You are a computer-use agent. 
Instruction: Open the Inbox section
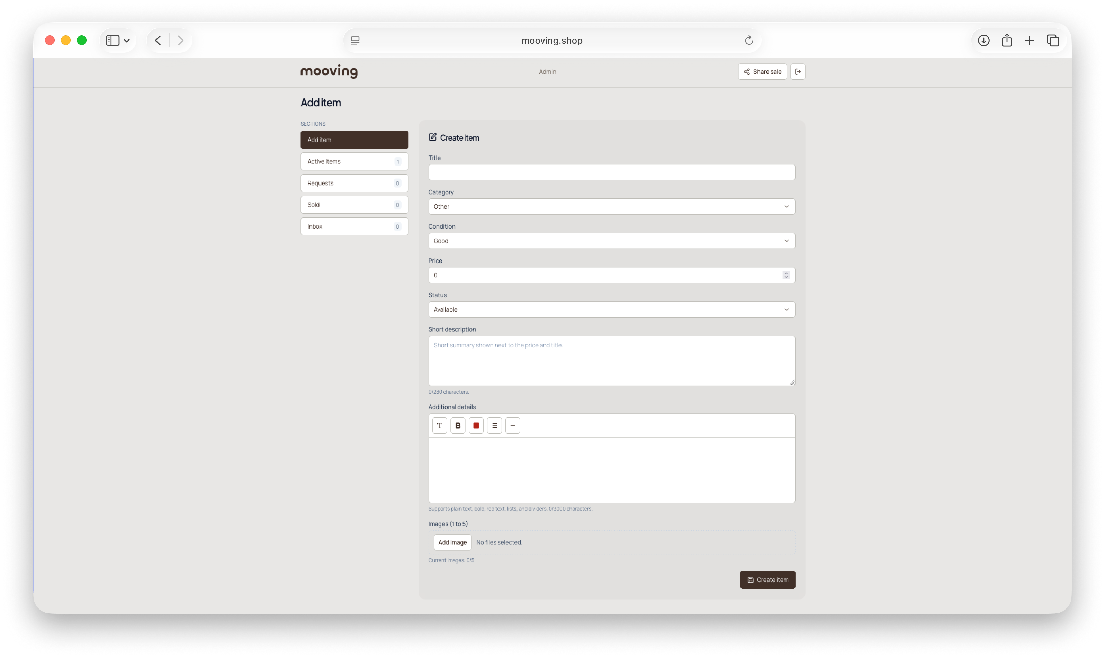[354, 226]
